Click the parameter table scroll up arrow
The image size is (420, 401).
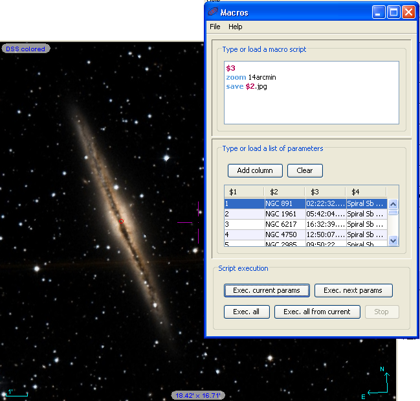pos(393,205)
